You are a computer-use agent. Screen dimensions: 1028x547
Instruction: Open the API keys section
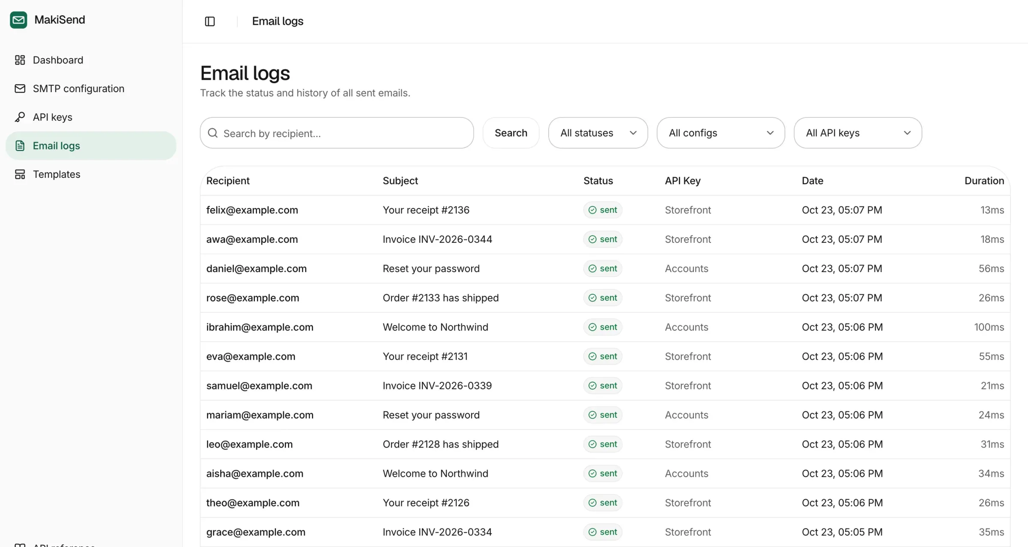click(x=91, y=117)
